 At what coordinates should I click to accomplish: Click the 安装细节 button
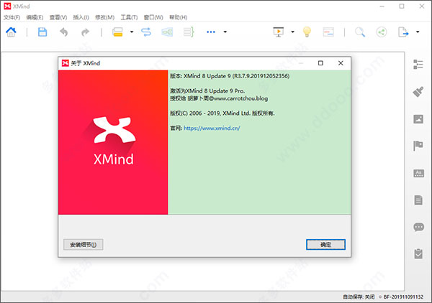pos(84,244)
